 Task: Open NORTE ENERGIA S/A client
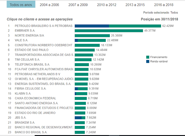(x=29, y=36)
